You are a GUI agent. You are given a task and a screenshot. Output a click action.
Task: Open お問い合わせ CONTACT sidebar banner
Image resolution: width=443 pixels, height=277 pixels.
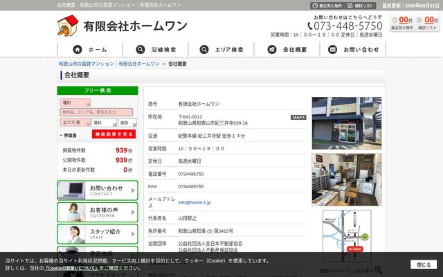point(98,190)
